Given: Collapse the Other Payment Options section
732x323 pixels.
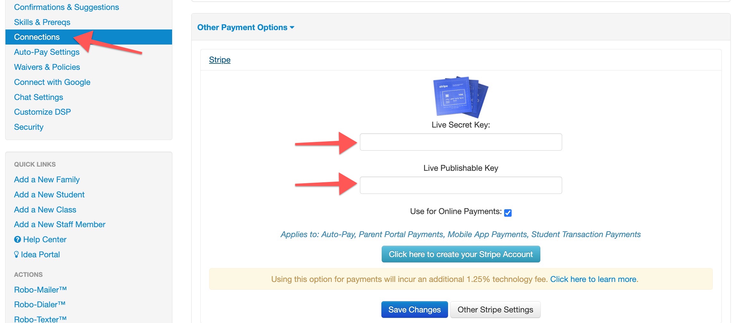Looking at the screenshot, I should coord(246,27).
